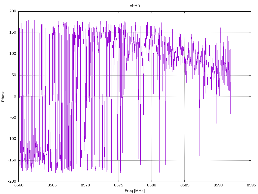
Task: Click the x-axis tick label 8585
Action: (x=185, y=185)
